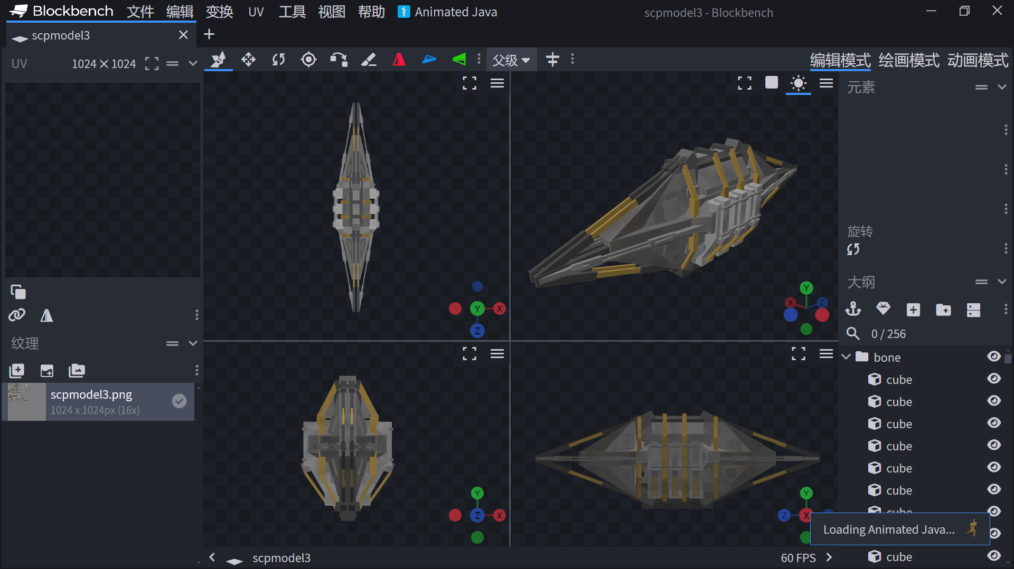Click the Add Group folder icon
Image resolution: width=1014 pixels, height=569 pixels.
point(943,310)
